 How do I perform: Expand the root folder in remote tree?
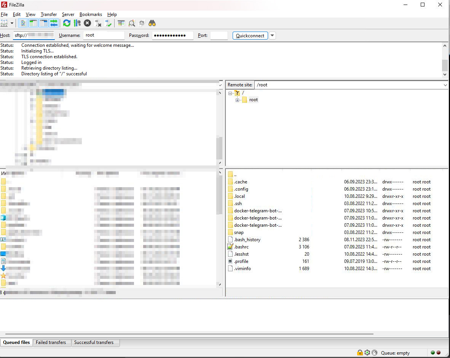tap(237, 100)
